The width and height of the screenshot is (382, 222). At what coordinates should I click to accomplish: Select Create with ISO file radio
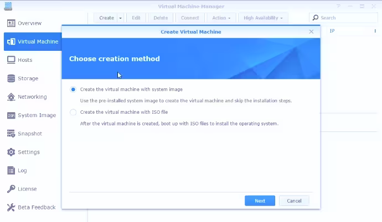point(73,112)
